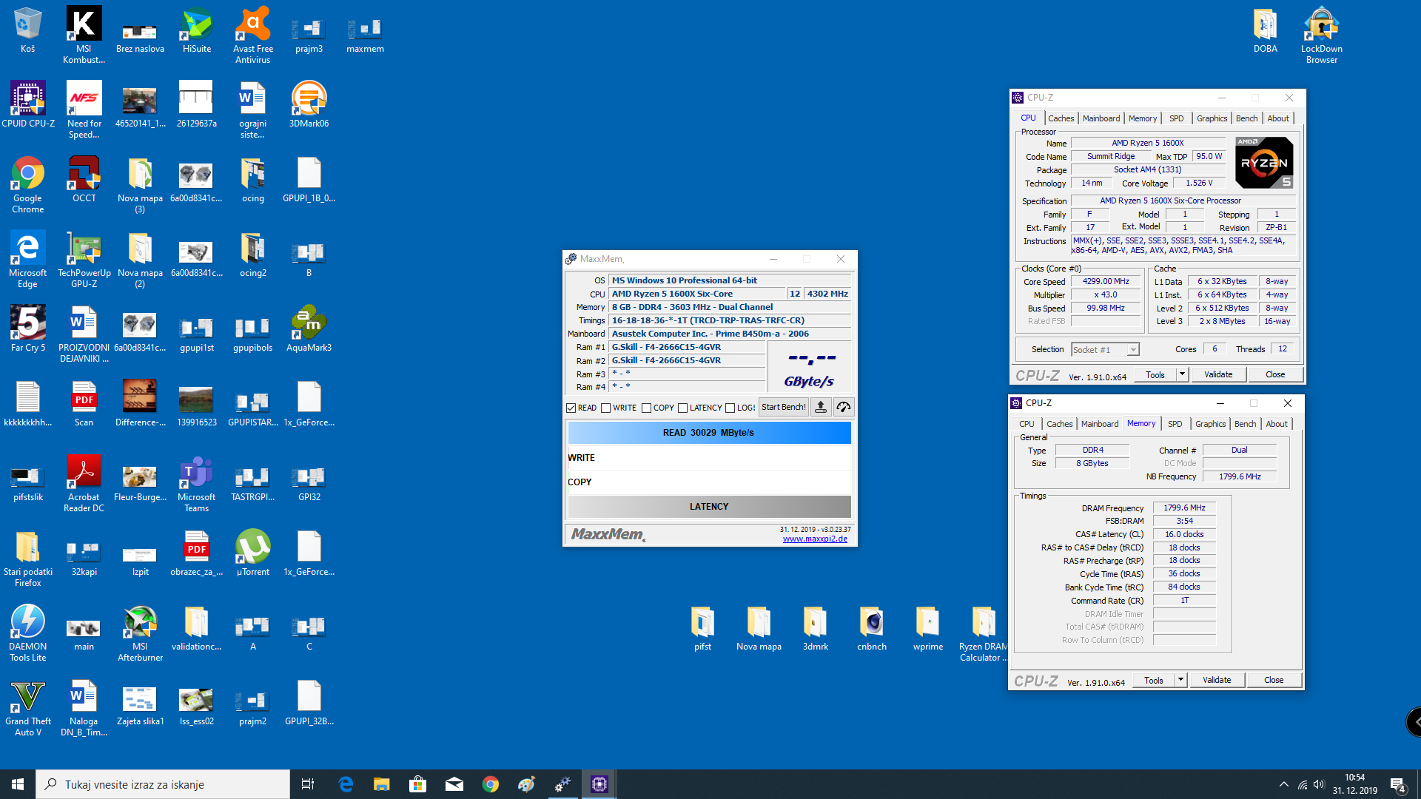The height and width of the screenshot is (799, 1421).
Task: Switch to the Mainboard tab in top CPU-Z window
Action: [x=1101, y=118]
